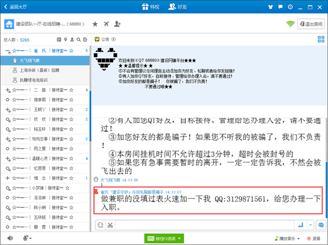Select user 上海华硕（昌硕）招聘

(x=45, y=70)
